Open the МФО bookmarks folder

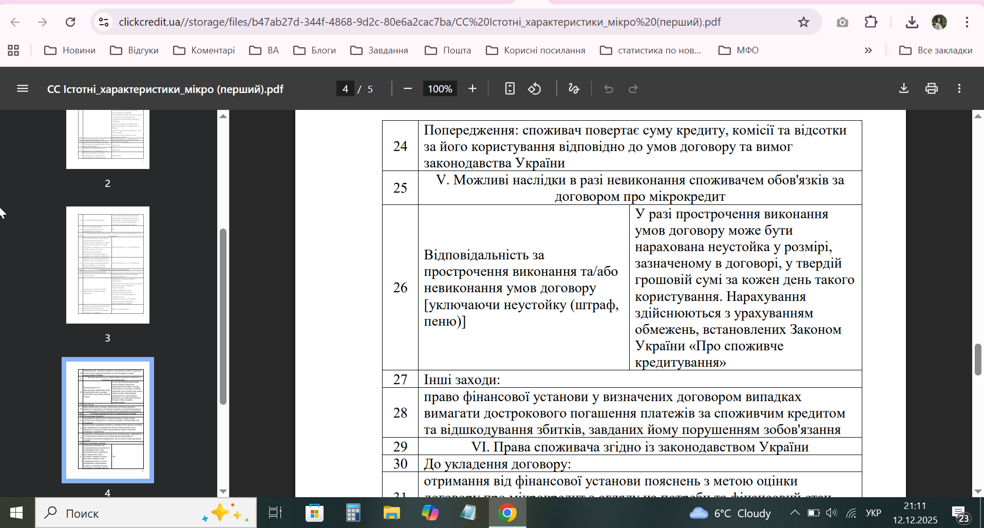(x=739, y=50)
